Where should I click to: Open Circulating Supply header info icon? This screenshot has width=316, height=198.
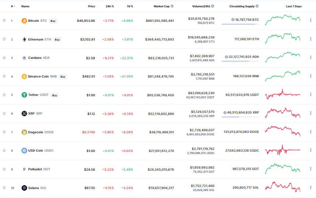257,6
